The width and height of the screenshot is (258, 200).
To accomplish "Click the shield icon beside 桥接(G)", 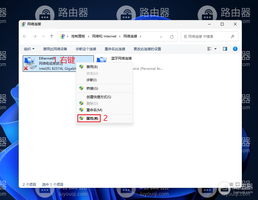I will coord(81,88).
